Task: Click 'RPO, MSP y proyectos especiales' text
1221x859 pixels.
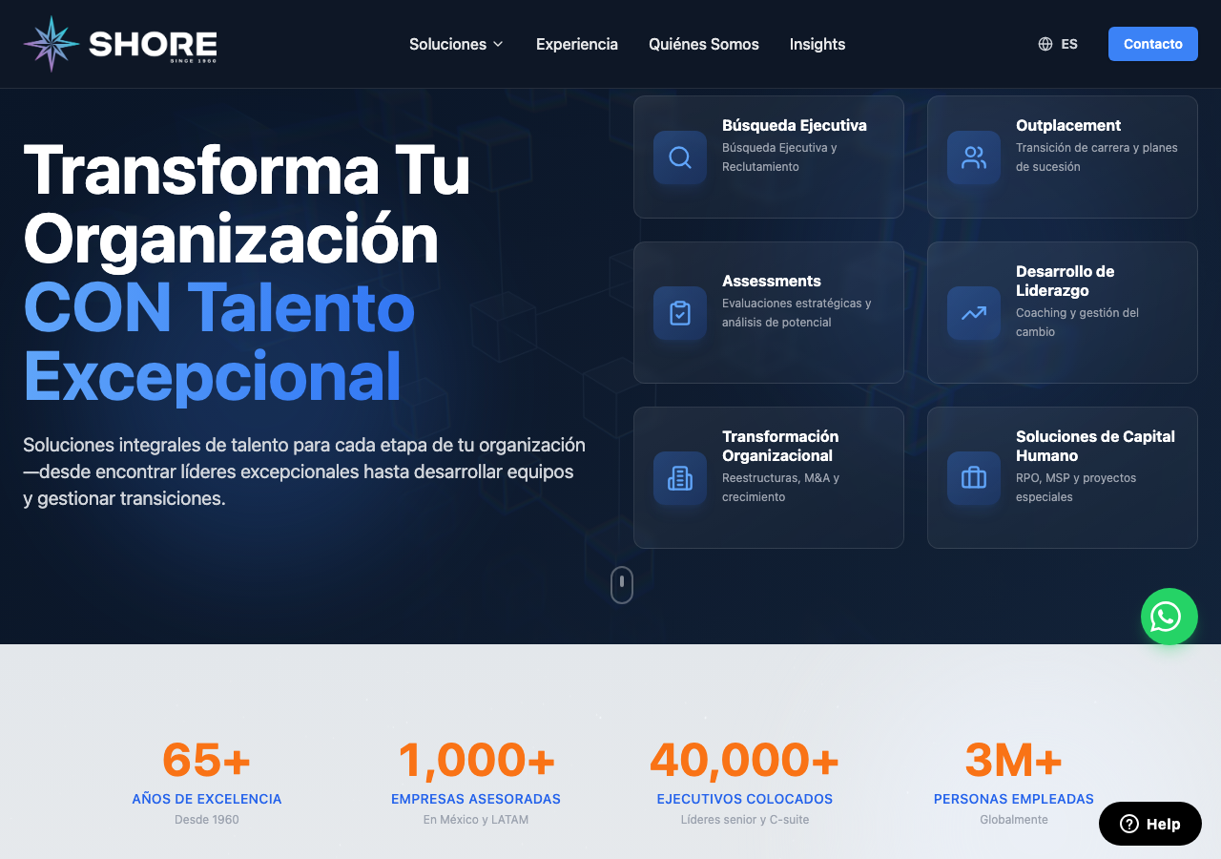Action: pyautogui.click(x=1076, y=488)
